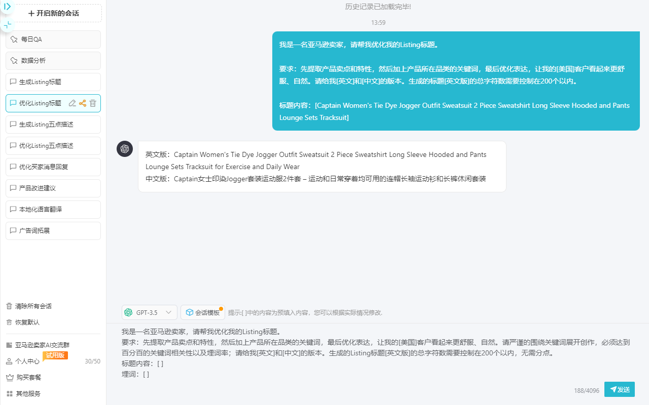Click the OpenAI logo in the model selector
The height and width of the screenshot is (405, 649).
pos(128,312)
